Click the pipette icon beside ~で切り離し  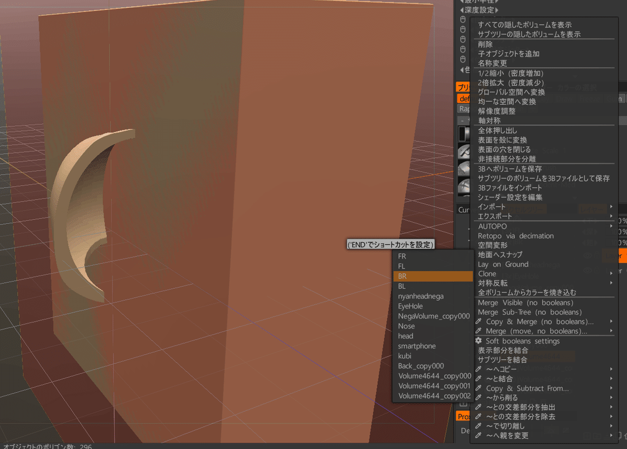(478, 426)
